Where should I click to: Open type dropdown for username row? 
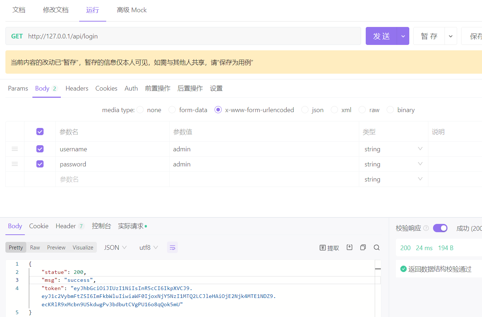click(420, 149)
